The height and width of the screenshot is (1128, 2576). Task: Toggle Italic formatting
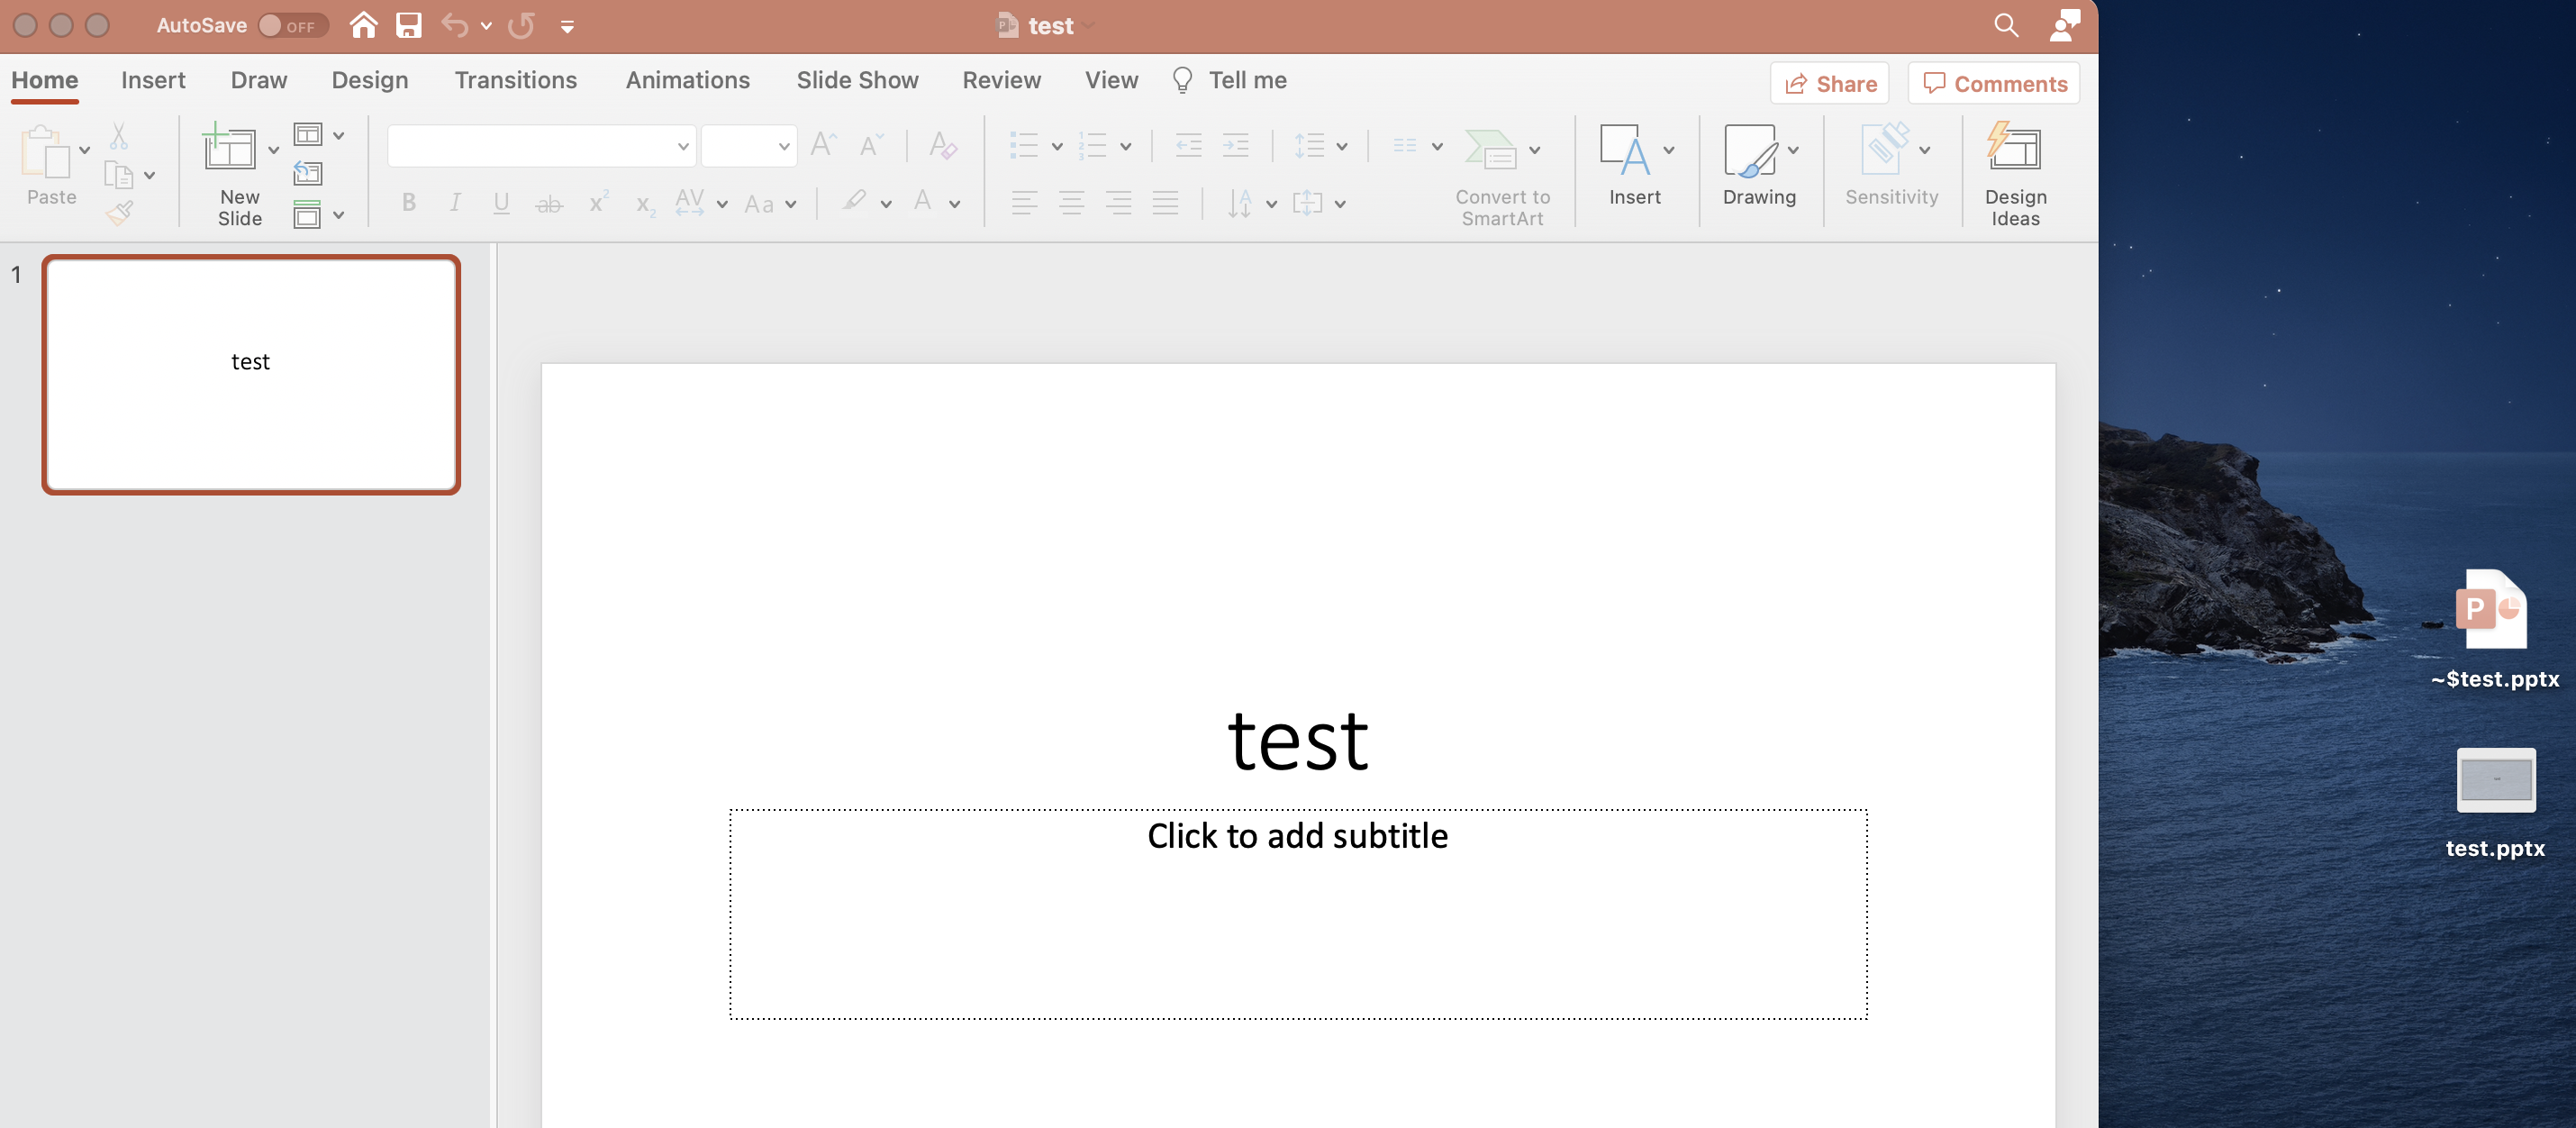coord(455,203)
